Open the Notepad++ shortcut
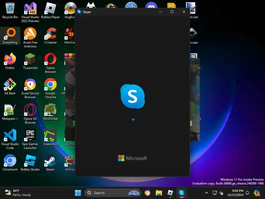This screenshot has height=199, width=265. coord(10,112)
